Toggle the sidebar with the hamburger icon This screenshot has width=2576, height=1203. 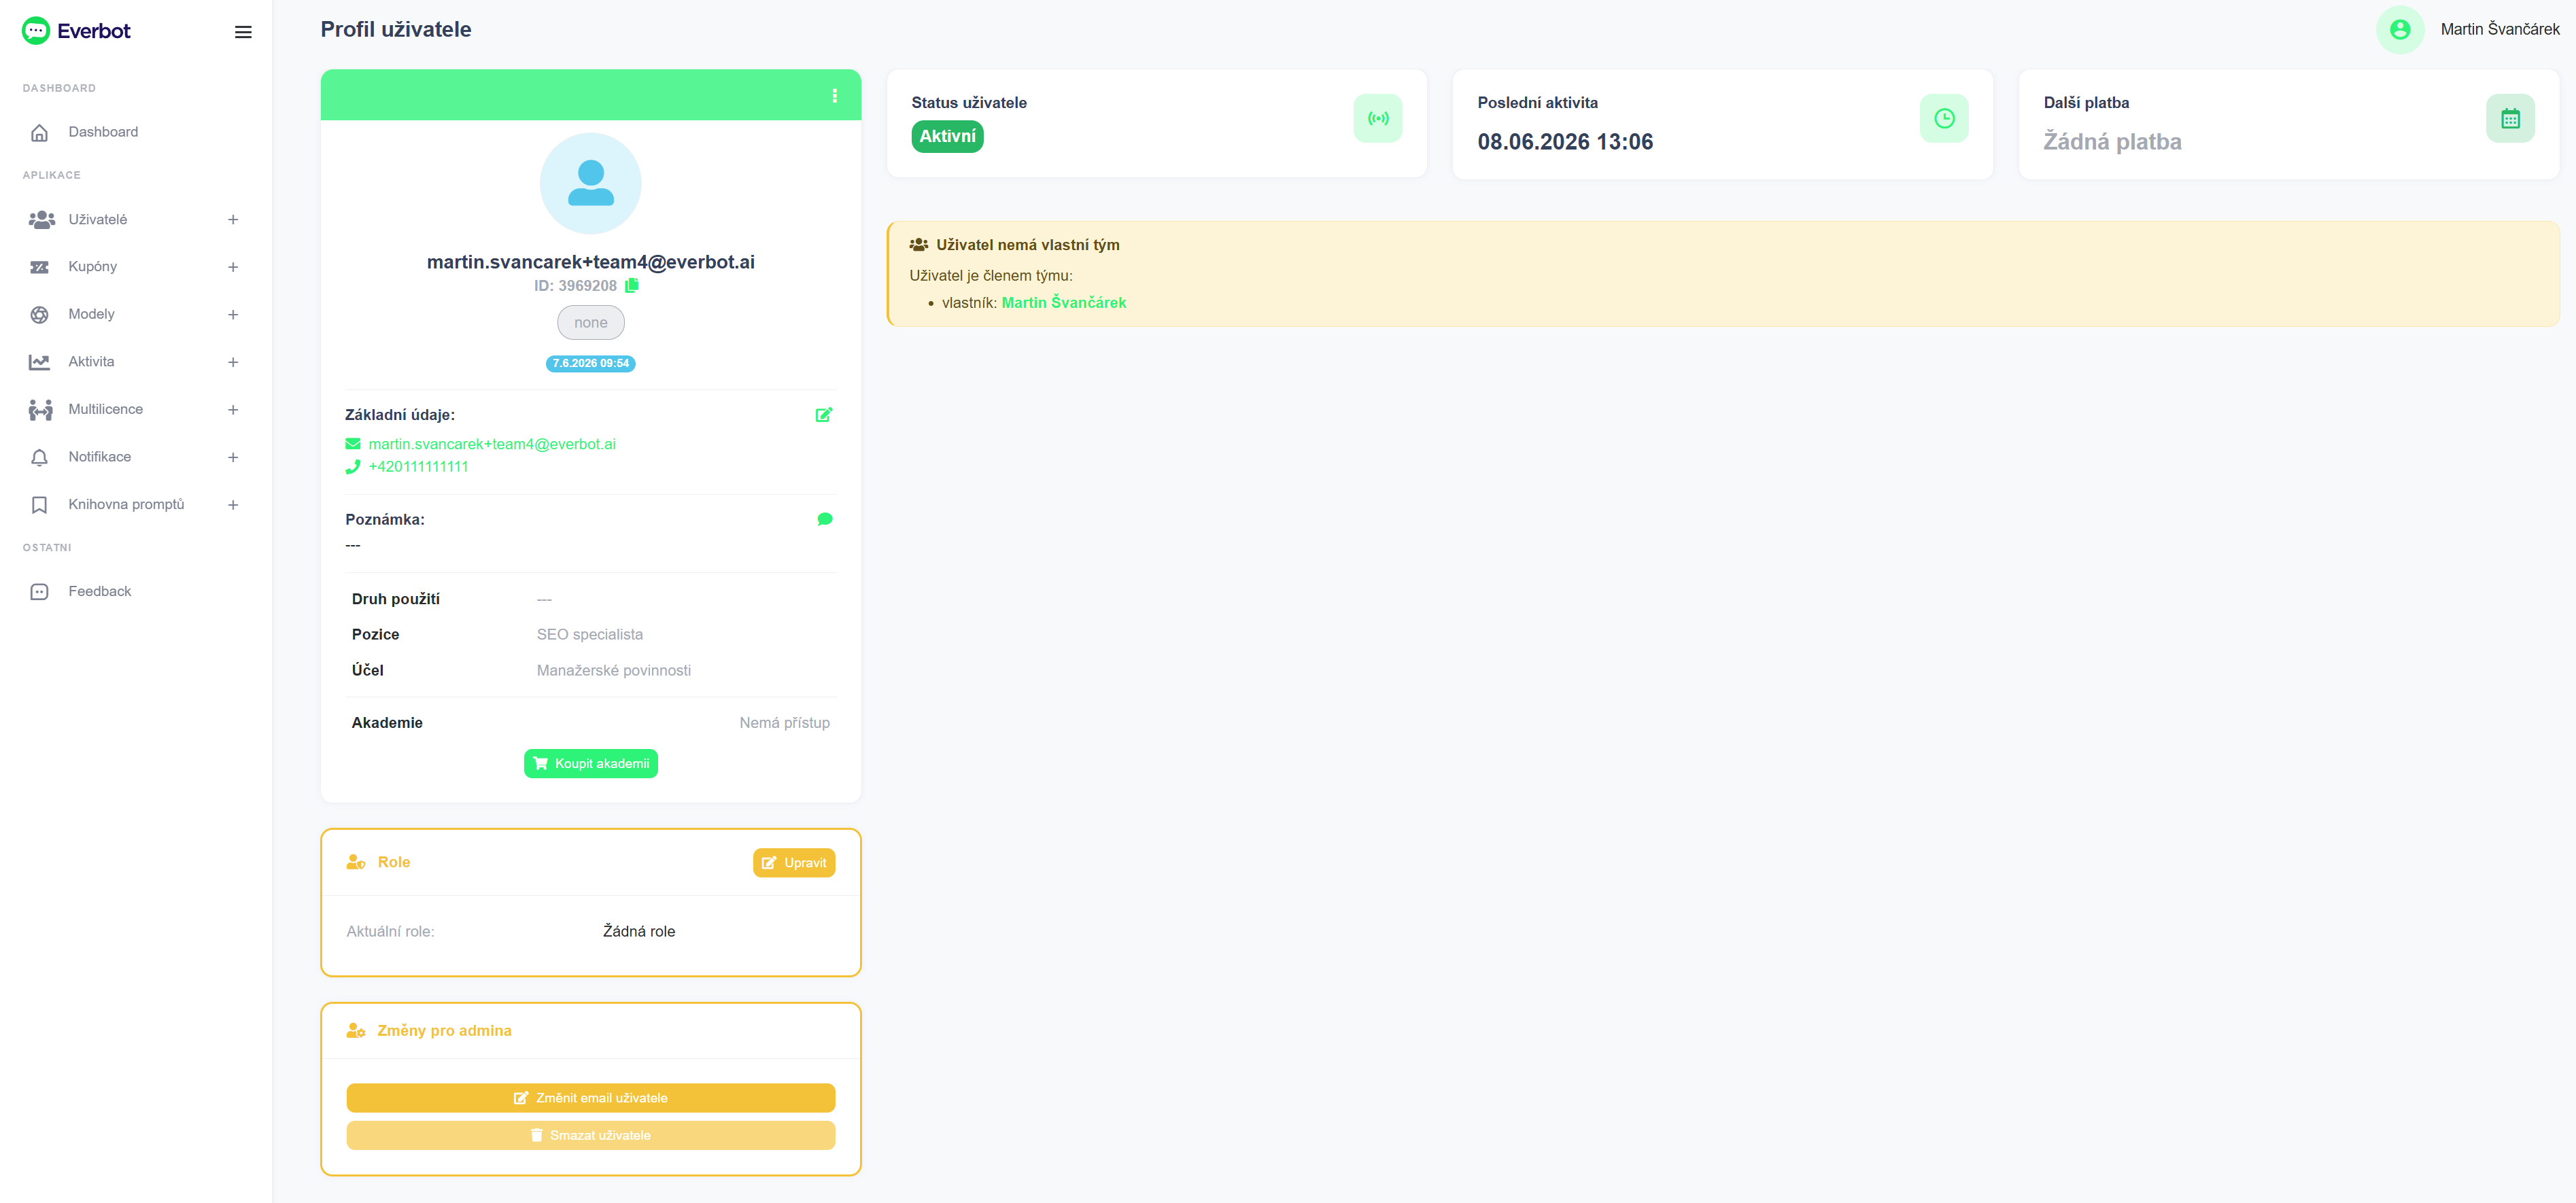243,32
